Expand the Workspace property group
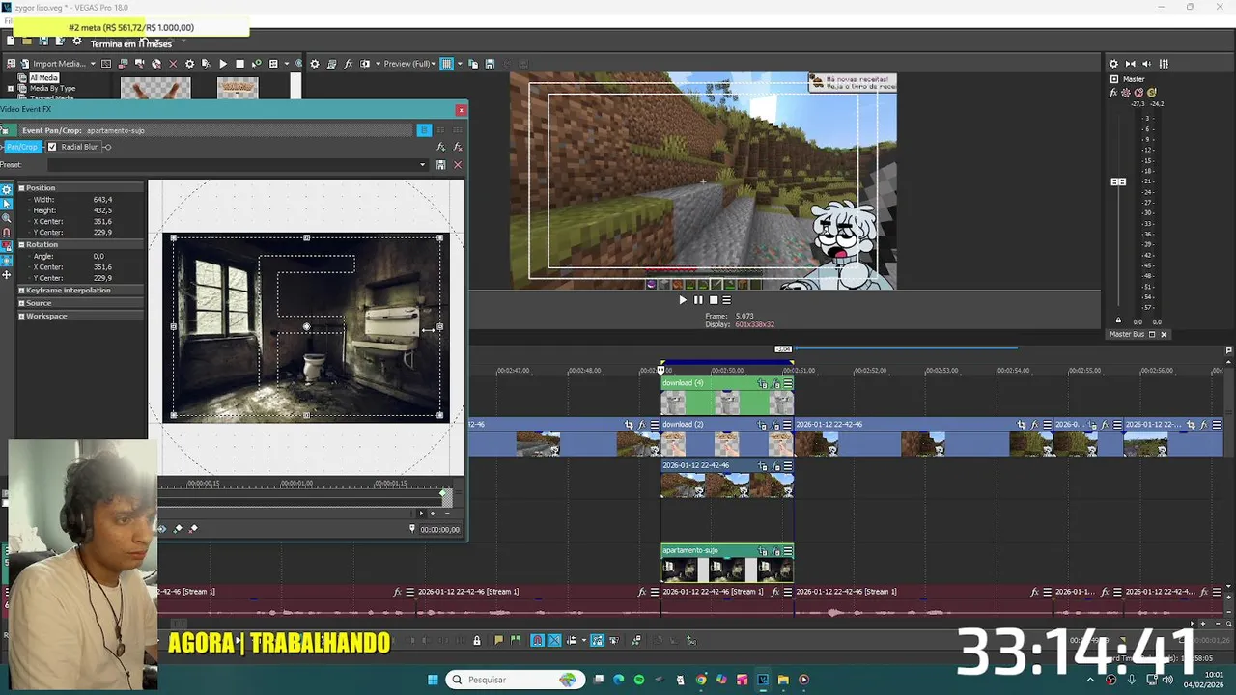The height and width of the screenshot is (695, 1236). click(x=21, y=316)
